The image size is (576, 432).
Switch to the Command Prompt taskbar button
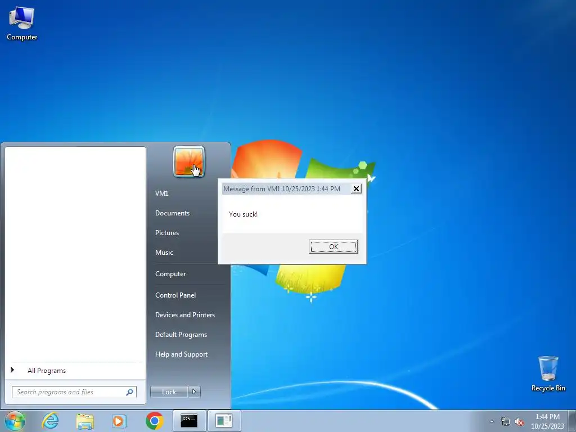(189, 421)
